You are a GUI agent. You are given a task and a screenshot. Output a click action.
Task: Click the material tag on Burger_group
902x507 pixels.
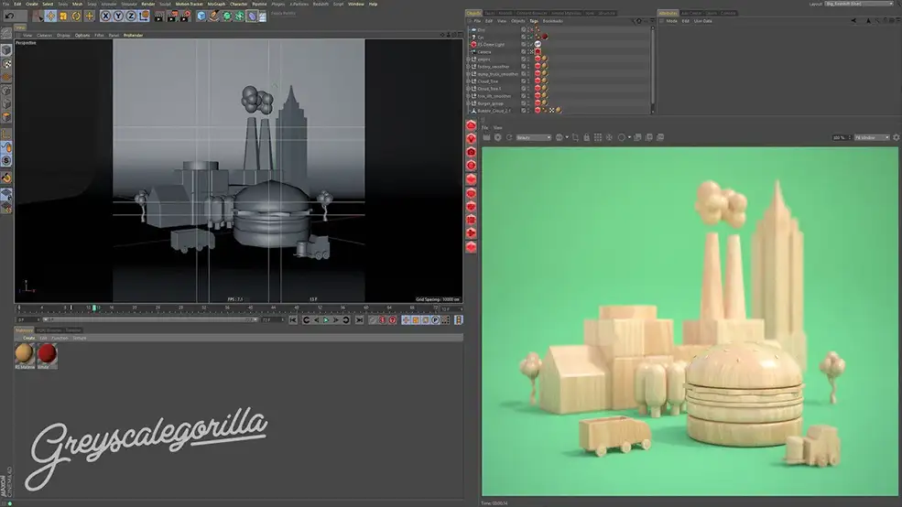544,103
